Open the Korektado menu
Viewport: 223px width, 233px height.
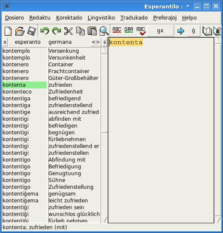tap(69, 18)
